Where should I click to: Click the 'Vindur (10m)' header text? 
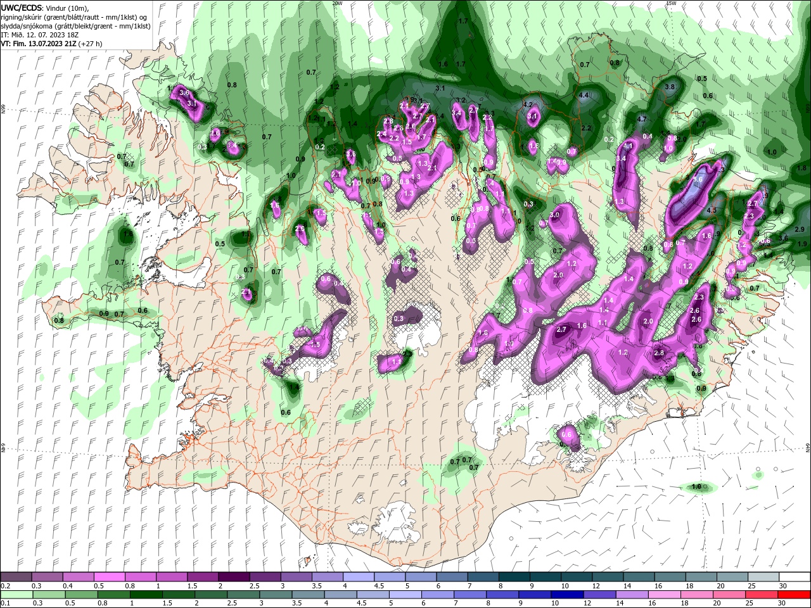tap(68, 8)
